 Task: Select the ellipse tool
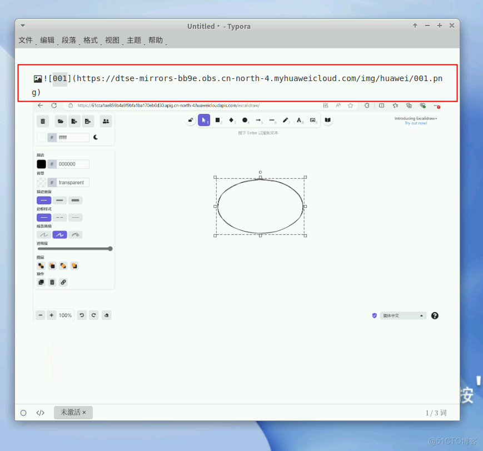point(245,120)
